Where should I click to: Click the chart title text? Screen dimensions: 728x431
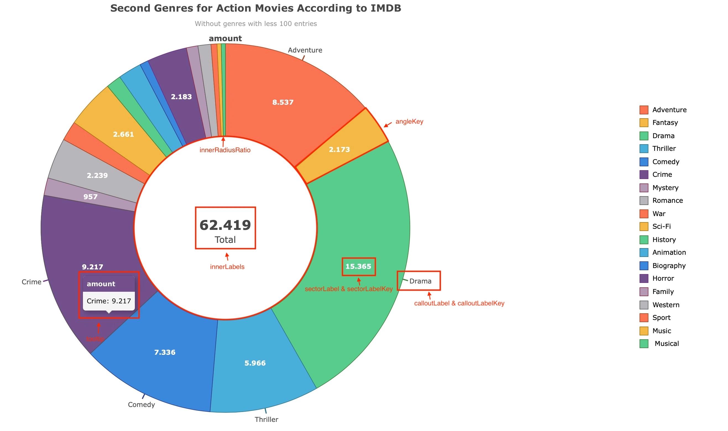click(x=256, y=8)
